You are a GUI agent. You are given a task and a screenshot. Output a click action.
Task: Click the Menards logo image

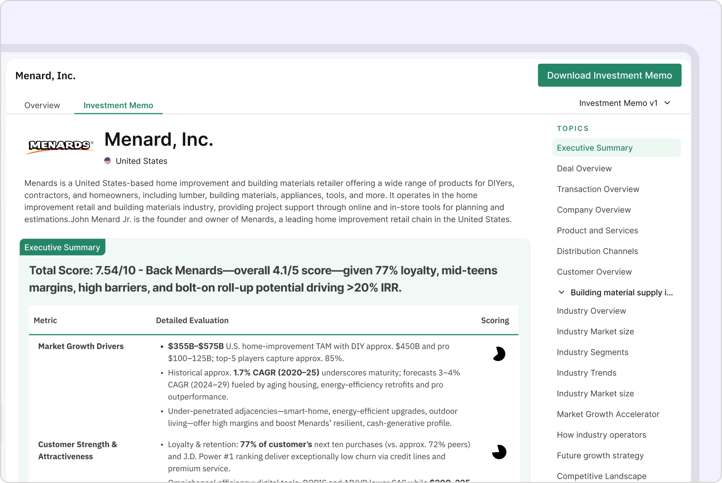click(x=60, y=146)
